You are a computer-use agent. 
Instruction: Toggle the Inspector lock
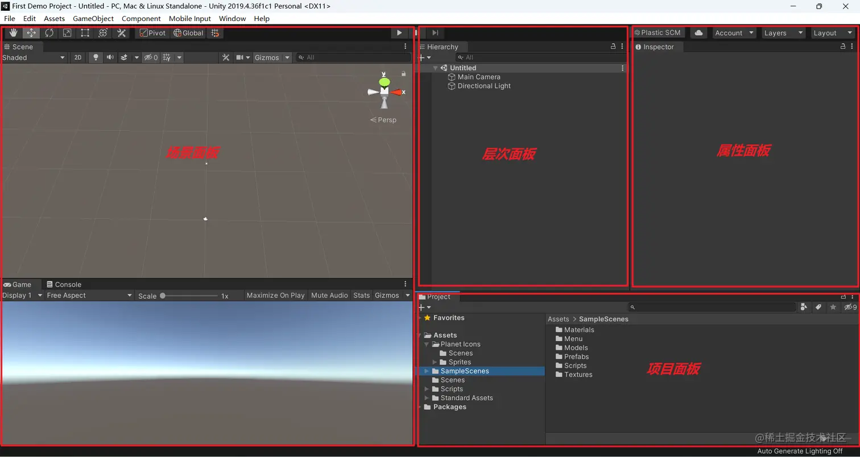[843, 47]
